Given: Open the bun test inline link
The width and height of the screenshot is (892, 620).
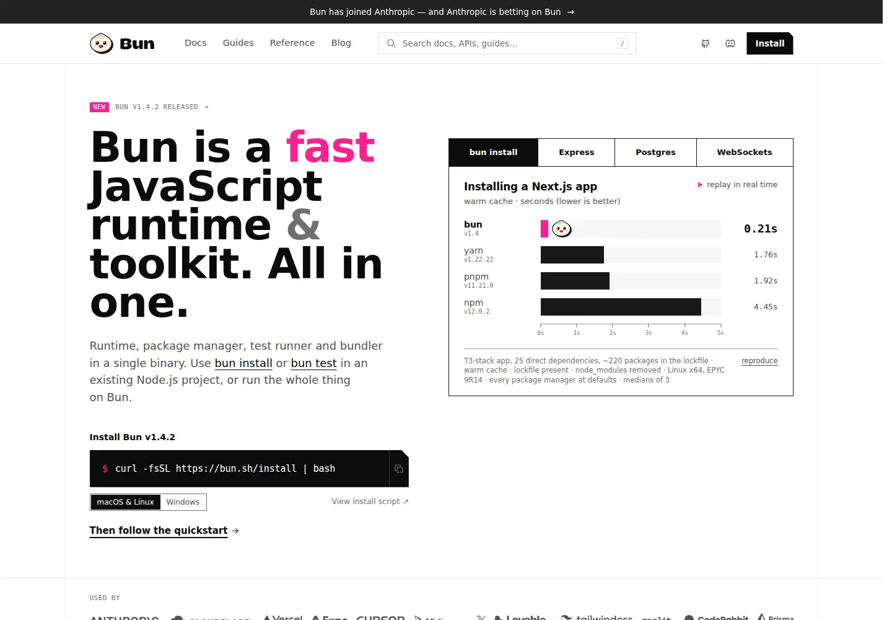Looking at the screenshot, I should point(314,363).
